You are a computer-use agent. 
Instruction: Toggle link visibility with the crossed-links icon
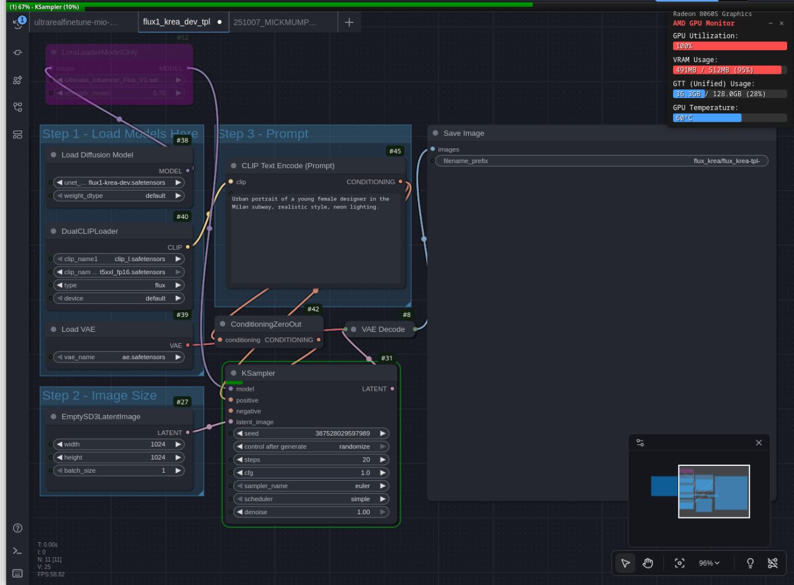(772, 563)
